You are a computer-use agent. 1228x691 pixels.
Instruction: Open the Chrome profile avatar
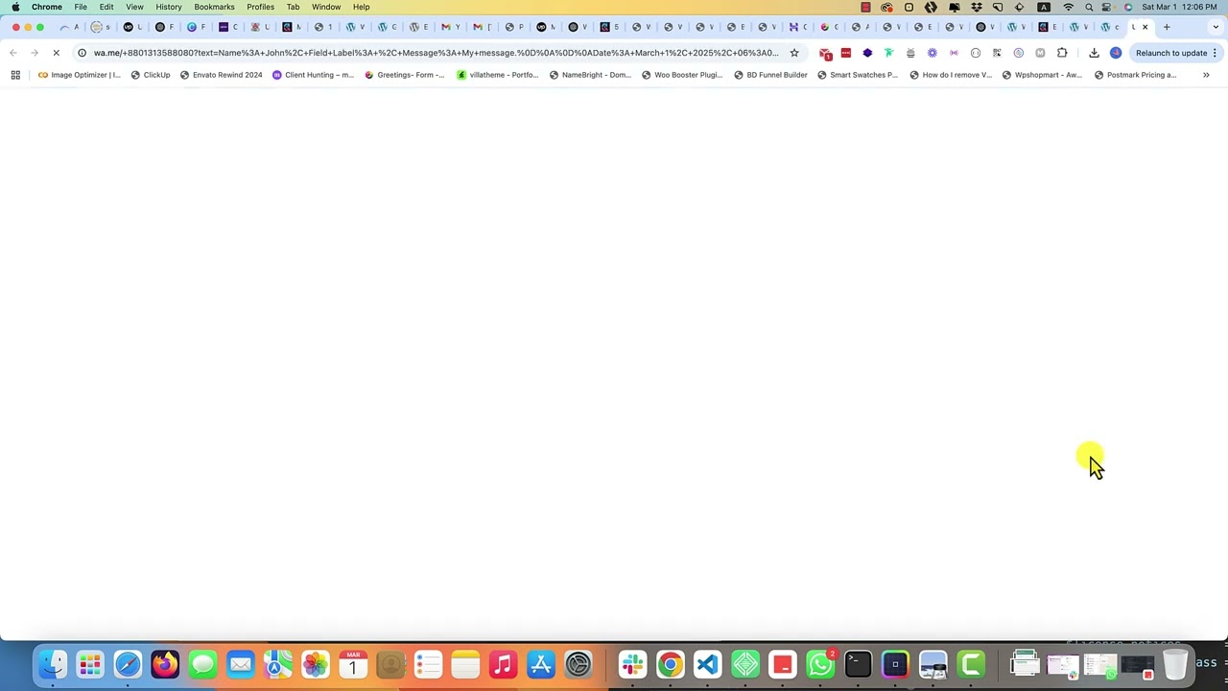point(1116,53)
